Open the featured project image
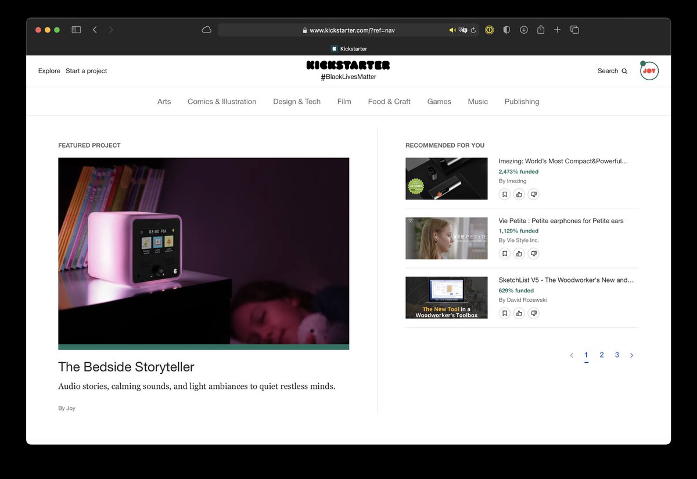The width and height of the screenshot is (697, 479). (x=204, y=251)
